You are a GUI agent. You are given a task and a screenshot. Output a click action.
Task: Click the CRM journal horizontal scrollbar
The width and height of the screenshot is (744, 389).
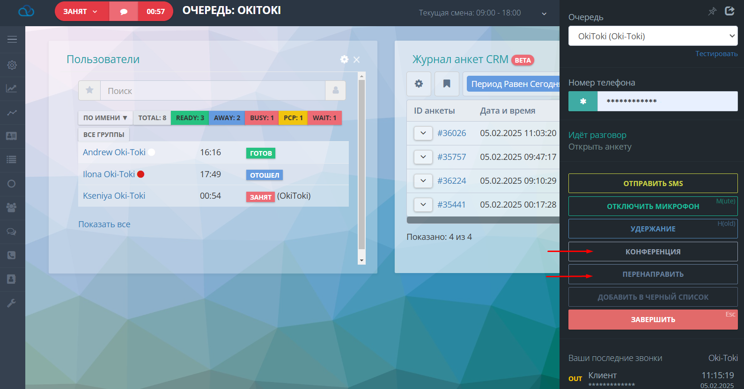point(483,220)
